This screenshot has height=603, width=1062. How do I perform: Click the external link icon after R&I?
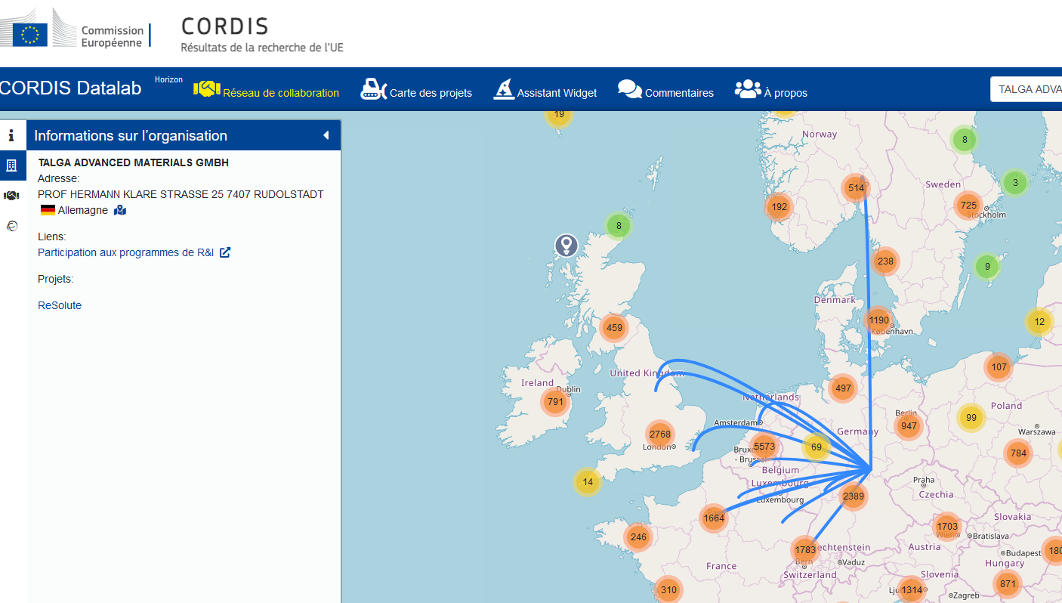225,252
